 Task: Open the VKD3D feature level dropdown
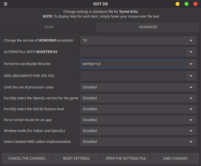point(138,109)
